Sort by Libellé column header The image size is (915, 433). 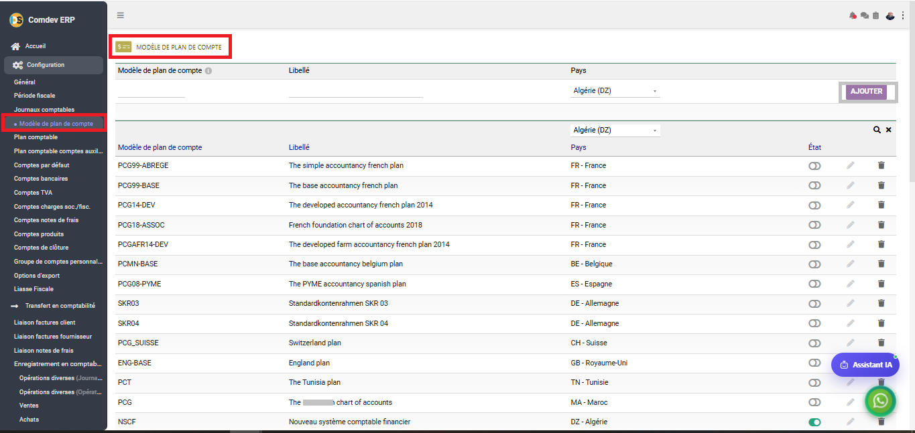pos(299,147)
